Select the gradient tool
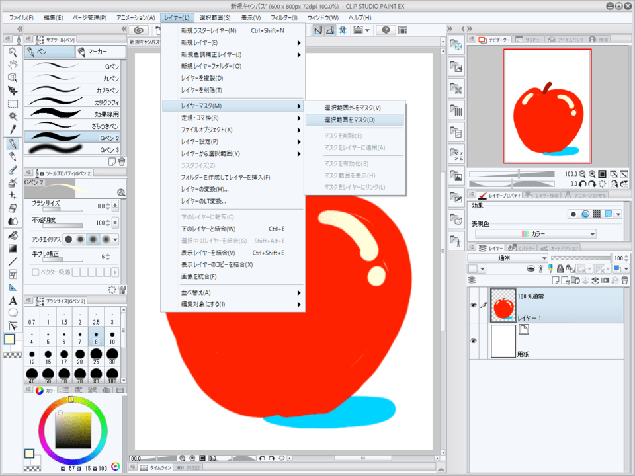 pyautogui.click(x=13, y=248)
